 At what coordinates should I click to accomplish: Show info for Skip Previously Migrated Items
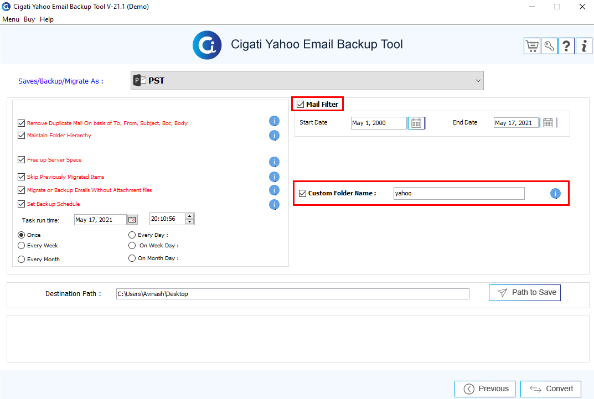click(274, 177)
